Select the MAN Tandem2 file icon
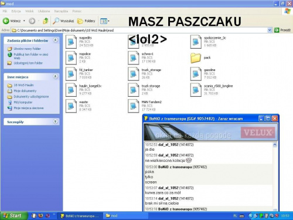Screen dimensions: 293x220 (x=133, y=106)
